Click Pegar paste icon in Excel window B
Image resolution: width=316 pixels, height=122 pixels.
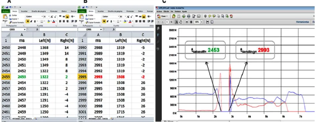coord(81,16)
